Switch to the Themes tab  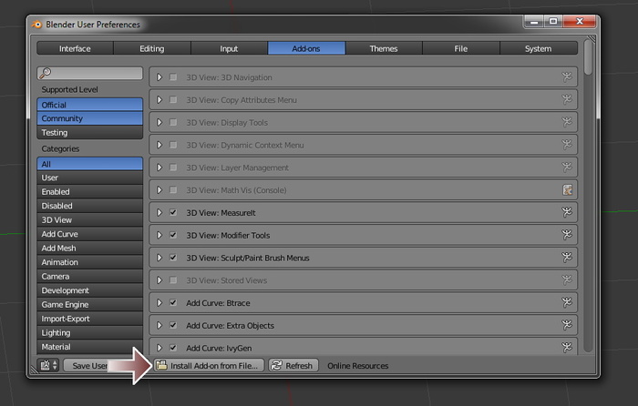pos(384,48)
